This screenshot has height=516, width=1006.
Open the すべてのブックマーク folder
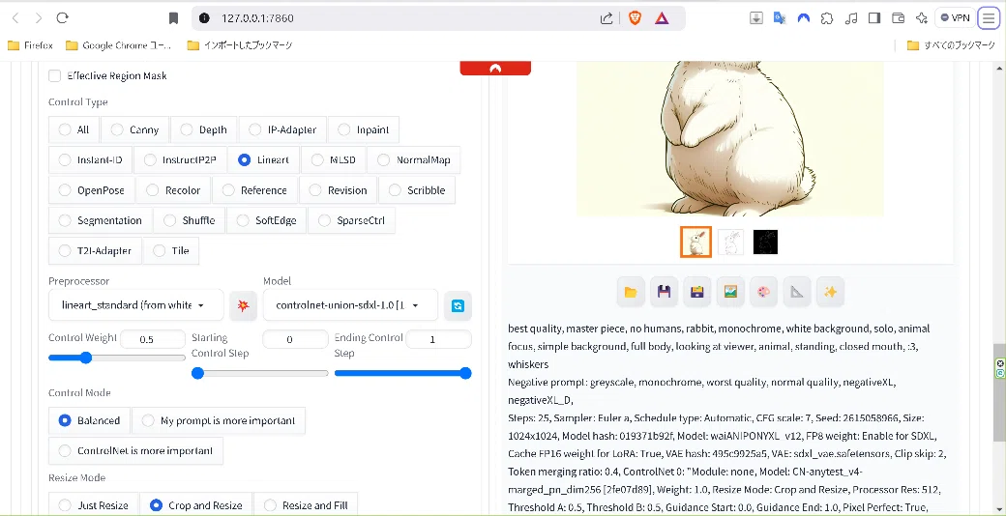[x=951, y=45]
